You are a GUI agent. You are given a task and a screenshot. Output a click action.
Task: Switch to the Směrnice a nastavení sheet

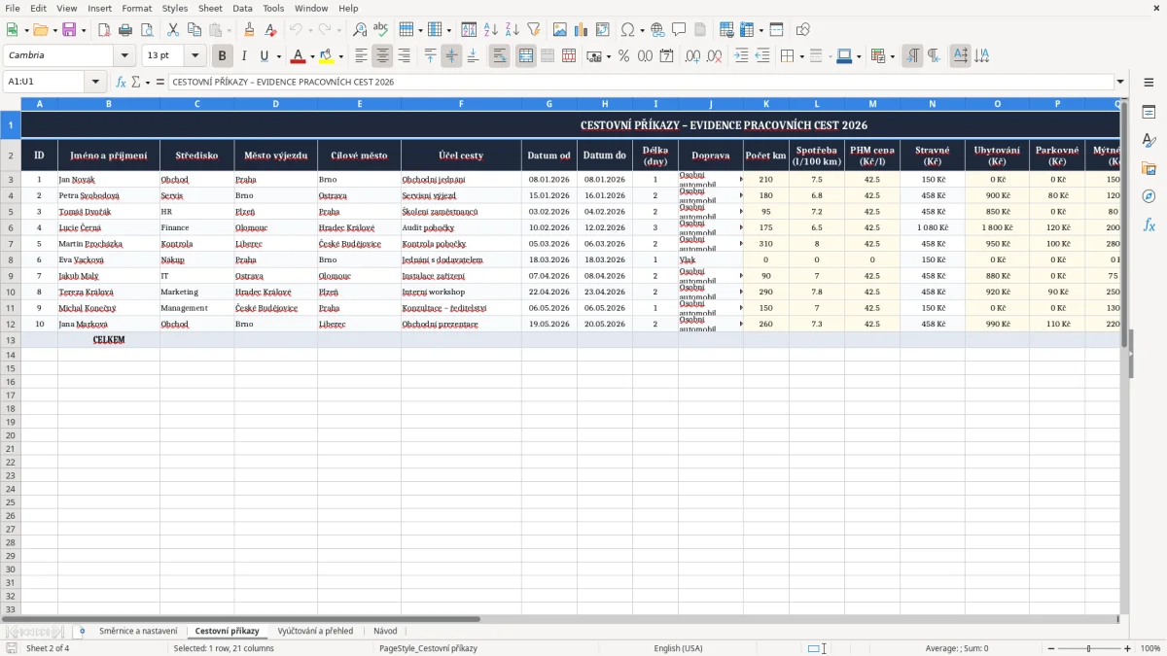tap(138, 631)
